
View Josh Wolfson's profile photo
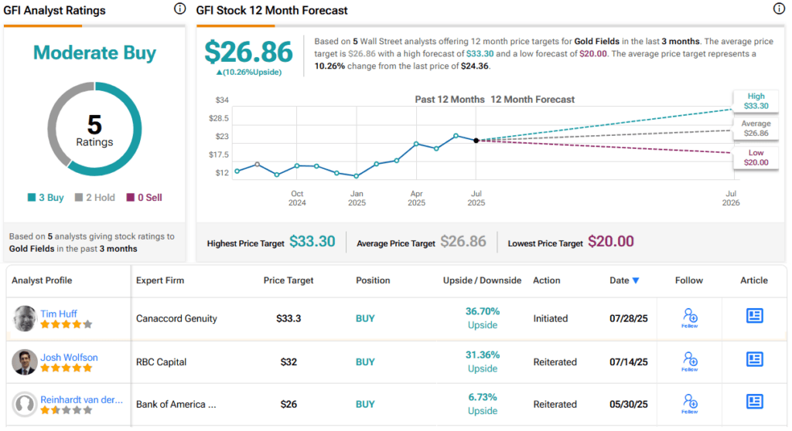coord(24,361)
